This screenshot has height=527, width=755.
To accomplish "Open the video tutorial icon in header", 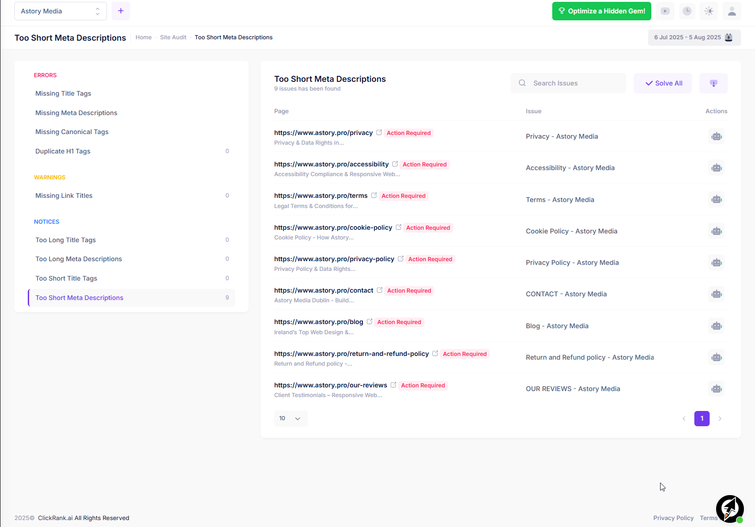I will point(665,11).
